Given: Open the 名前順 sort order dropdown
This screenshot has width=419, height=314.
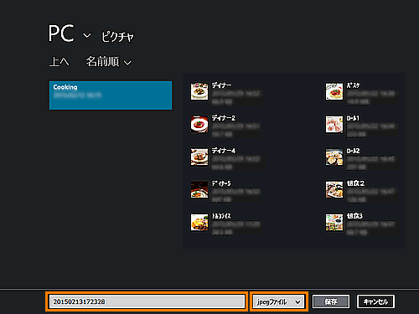Looking at the screenshot, I should (x=108, y=62).
